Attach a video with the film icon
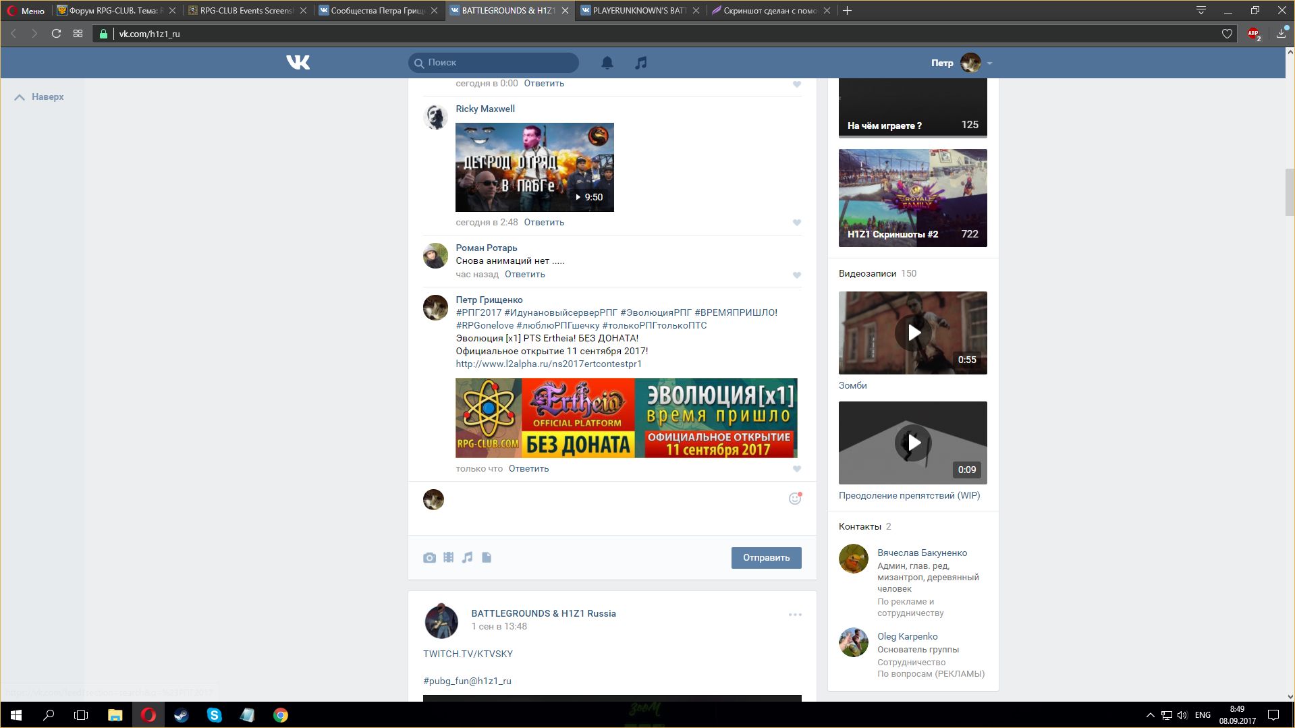1295x728 pixels. point(448,557)
